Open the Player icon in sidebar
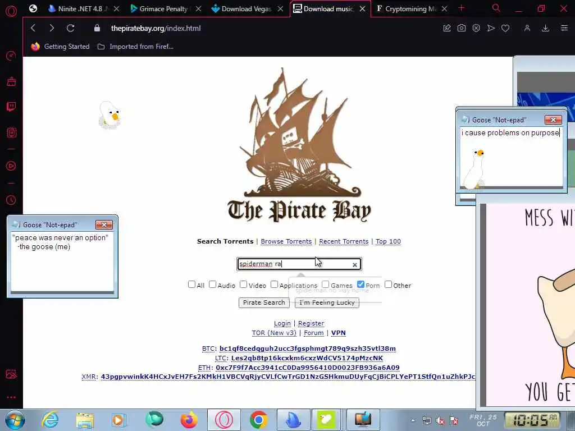575x431 pixels. click(x=11, y=166)
